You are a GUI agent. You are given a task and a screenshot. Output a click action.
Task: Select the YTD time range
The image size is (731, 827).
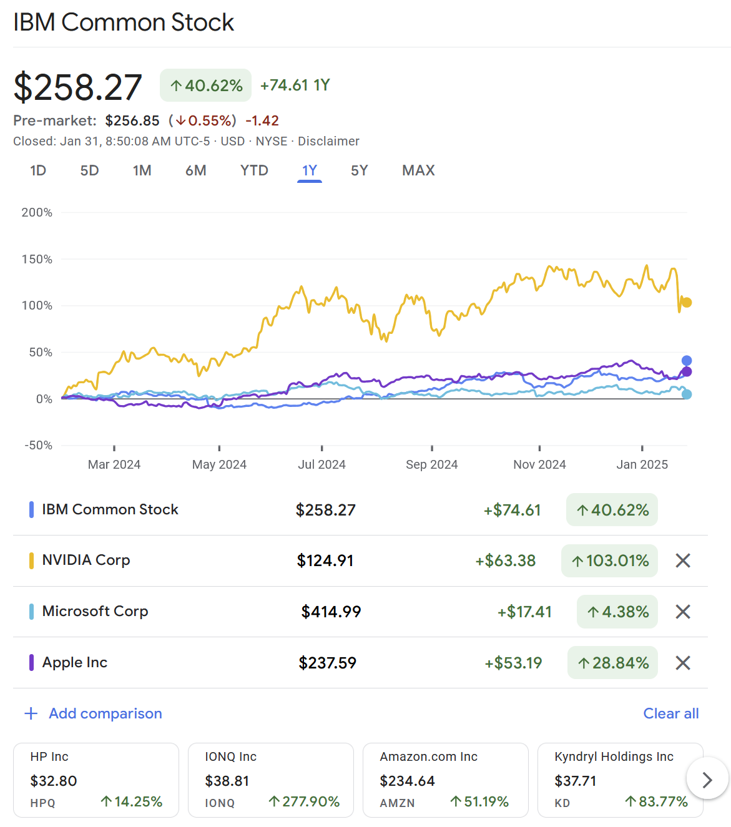(254, 170)
